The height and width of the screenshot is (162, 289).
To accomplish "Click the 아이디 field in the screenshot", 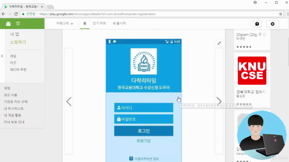I will (x=144, y=108).
